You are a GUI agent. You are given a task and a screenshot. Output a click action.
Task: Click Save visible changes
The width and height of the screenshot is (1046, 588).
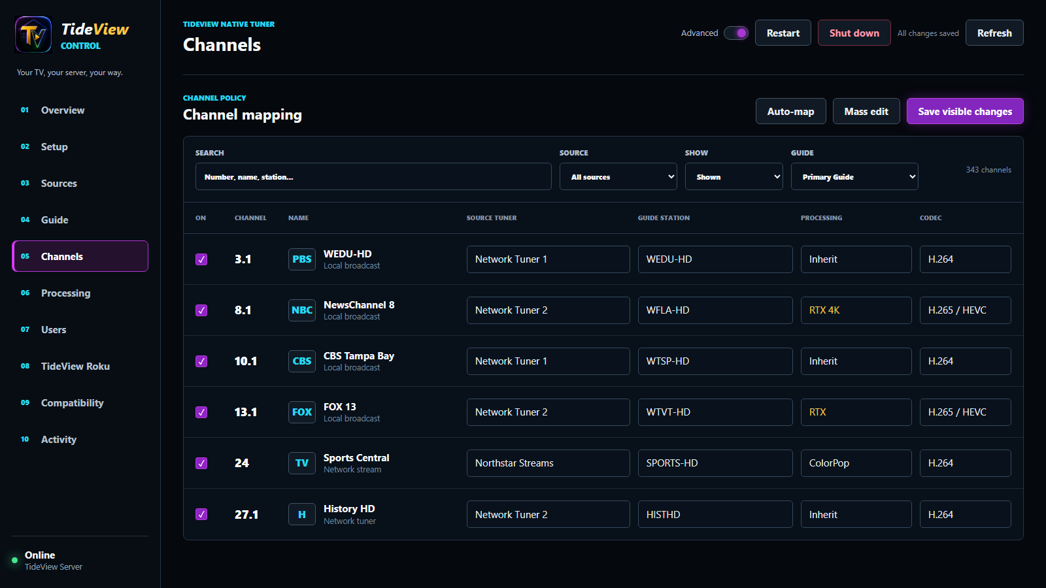click(x=965, y=111)
